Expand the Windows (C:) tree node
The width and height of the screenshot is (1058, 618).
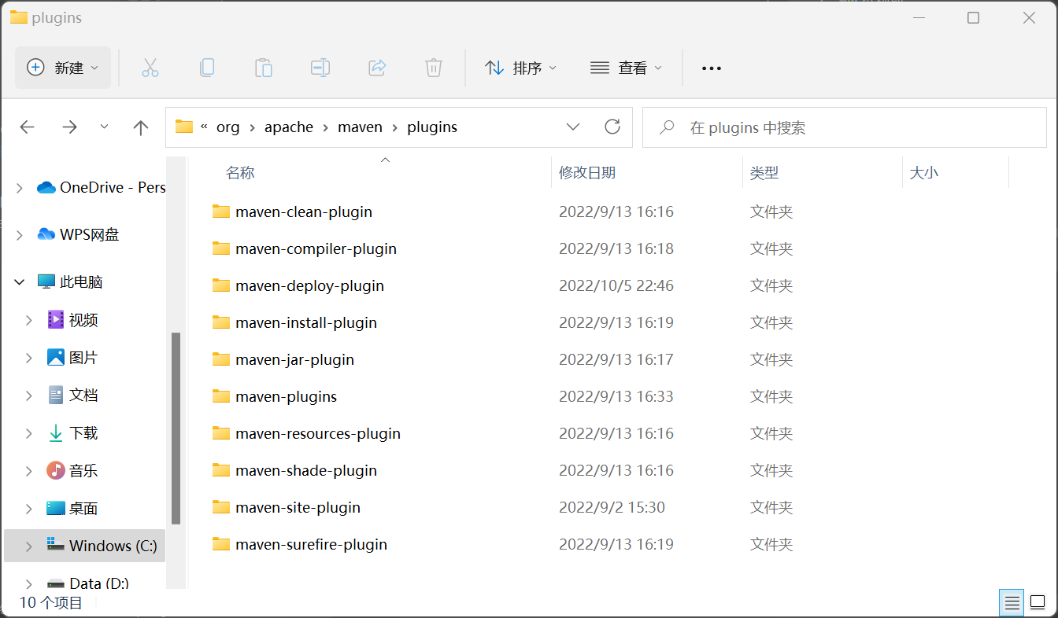click(x=29, y=546)
